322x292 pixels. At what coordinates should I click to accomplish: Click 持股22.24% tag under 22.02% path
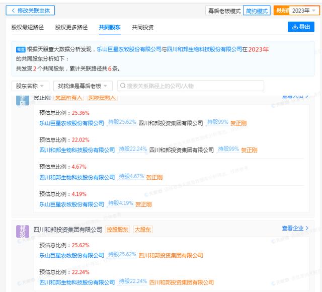tap(133, 149)
